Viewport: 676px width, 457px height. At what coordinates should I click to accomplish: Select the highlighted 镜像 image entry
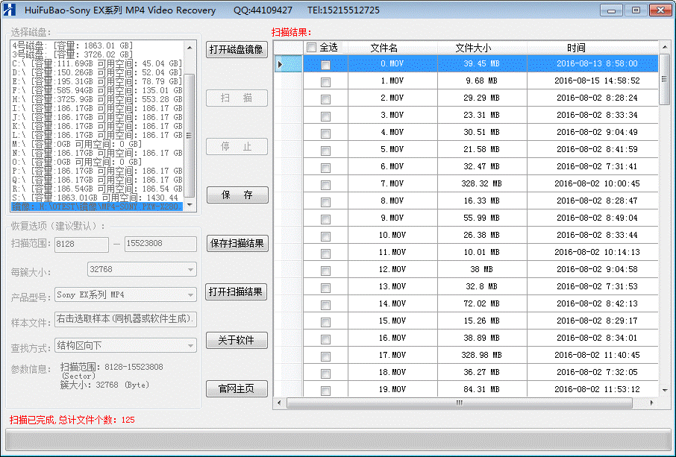(98, 207)
